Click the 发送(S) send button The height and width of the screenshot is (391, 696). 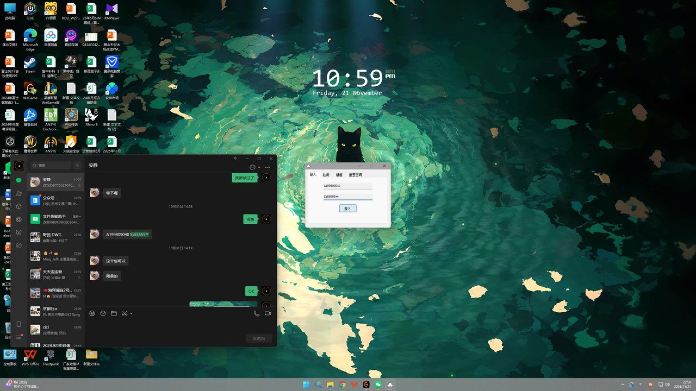[259, 338]
